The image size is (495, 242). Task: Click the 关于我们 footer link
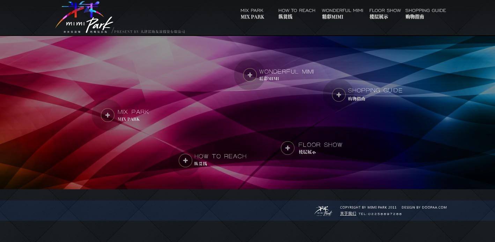[x=348, y=214]
